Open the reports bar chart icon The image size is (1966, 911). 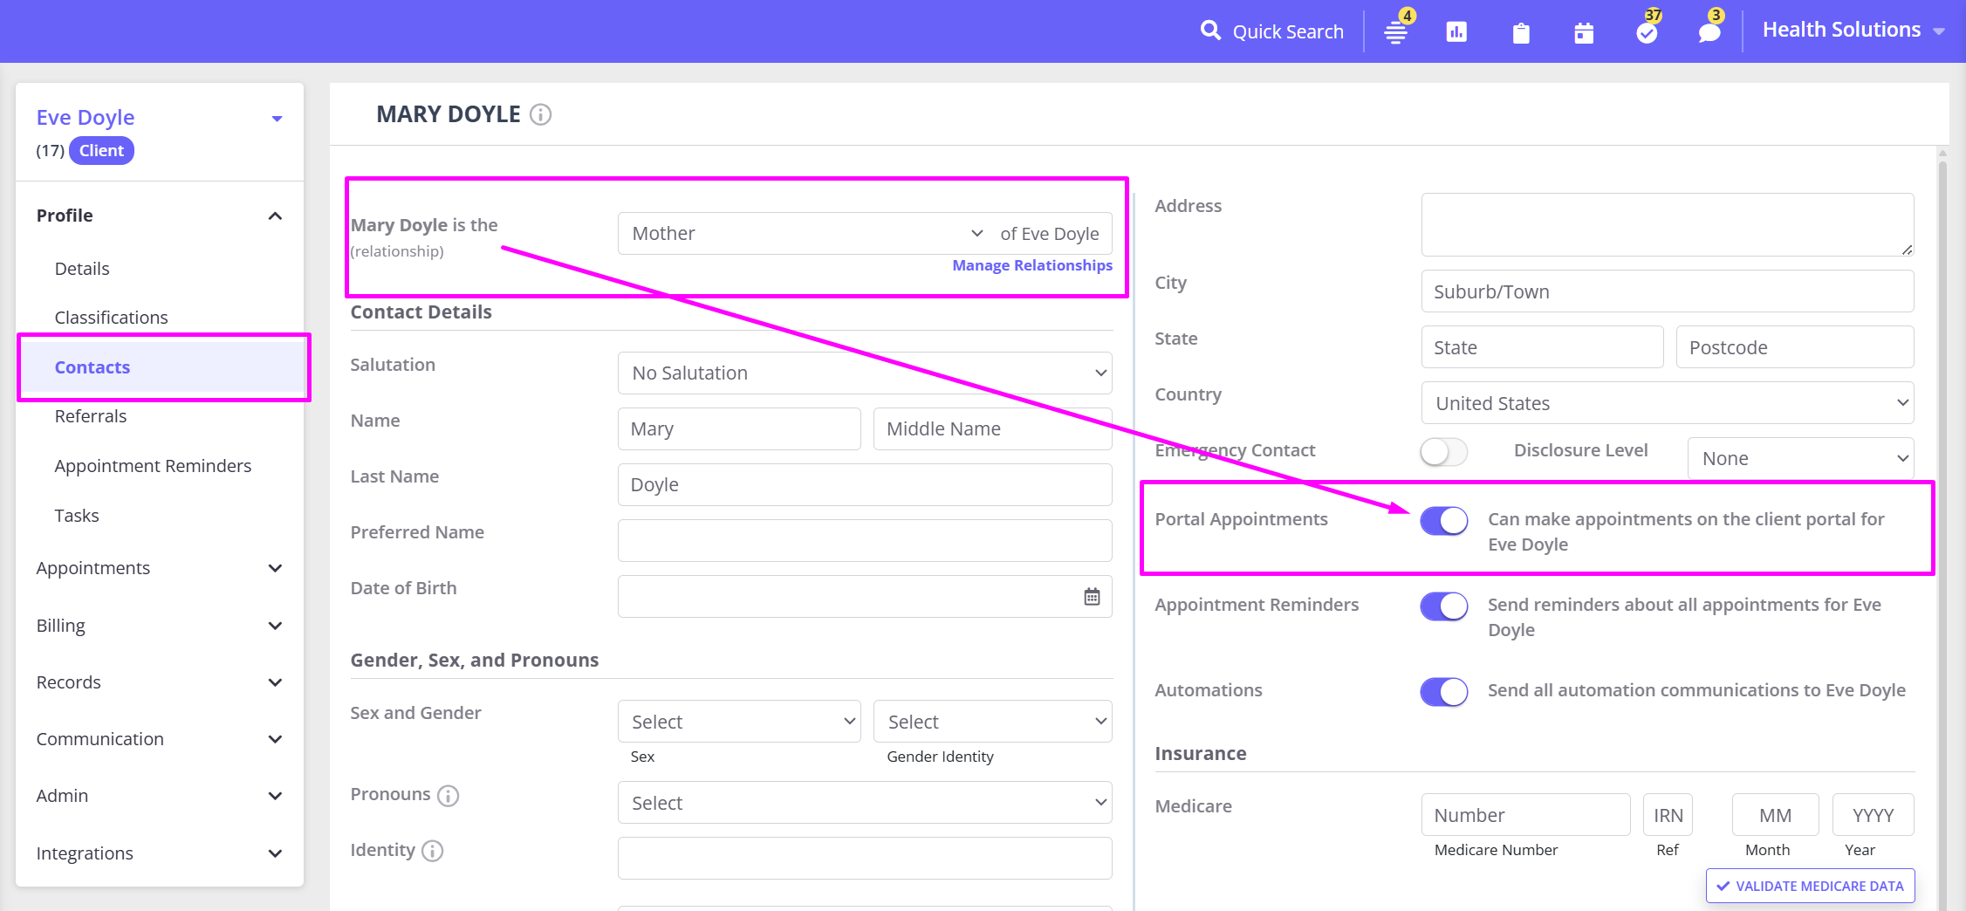coord(1456,32)
